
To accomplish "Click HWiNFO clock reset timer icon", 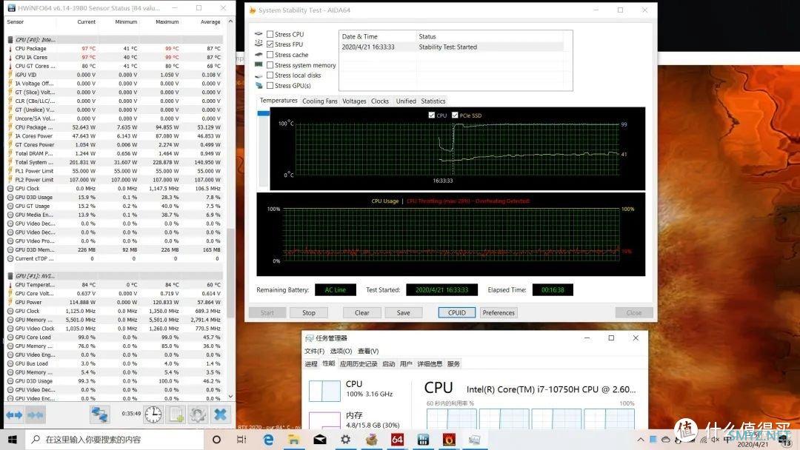I will pos(153,414).
